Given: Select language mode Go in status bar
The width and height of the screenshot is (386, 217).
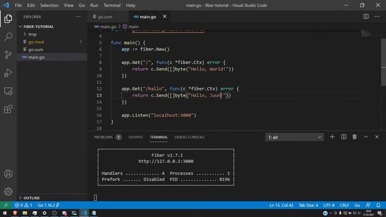Looking at the screenshot, I should (x=357, y=205).
